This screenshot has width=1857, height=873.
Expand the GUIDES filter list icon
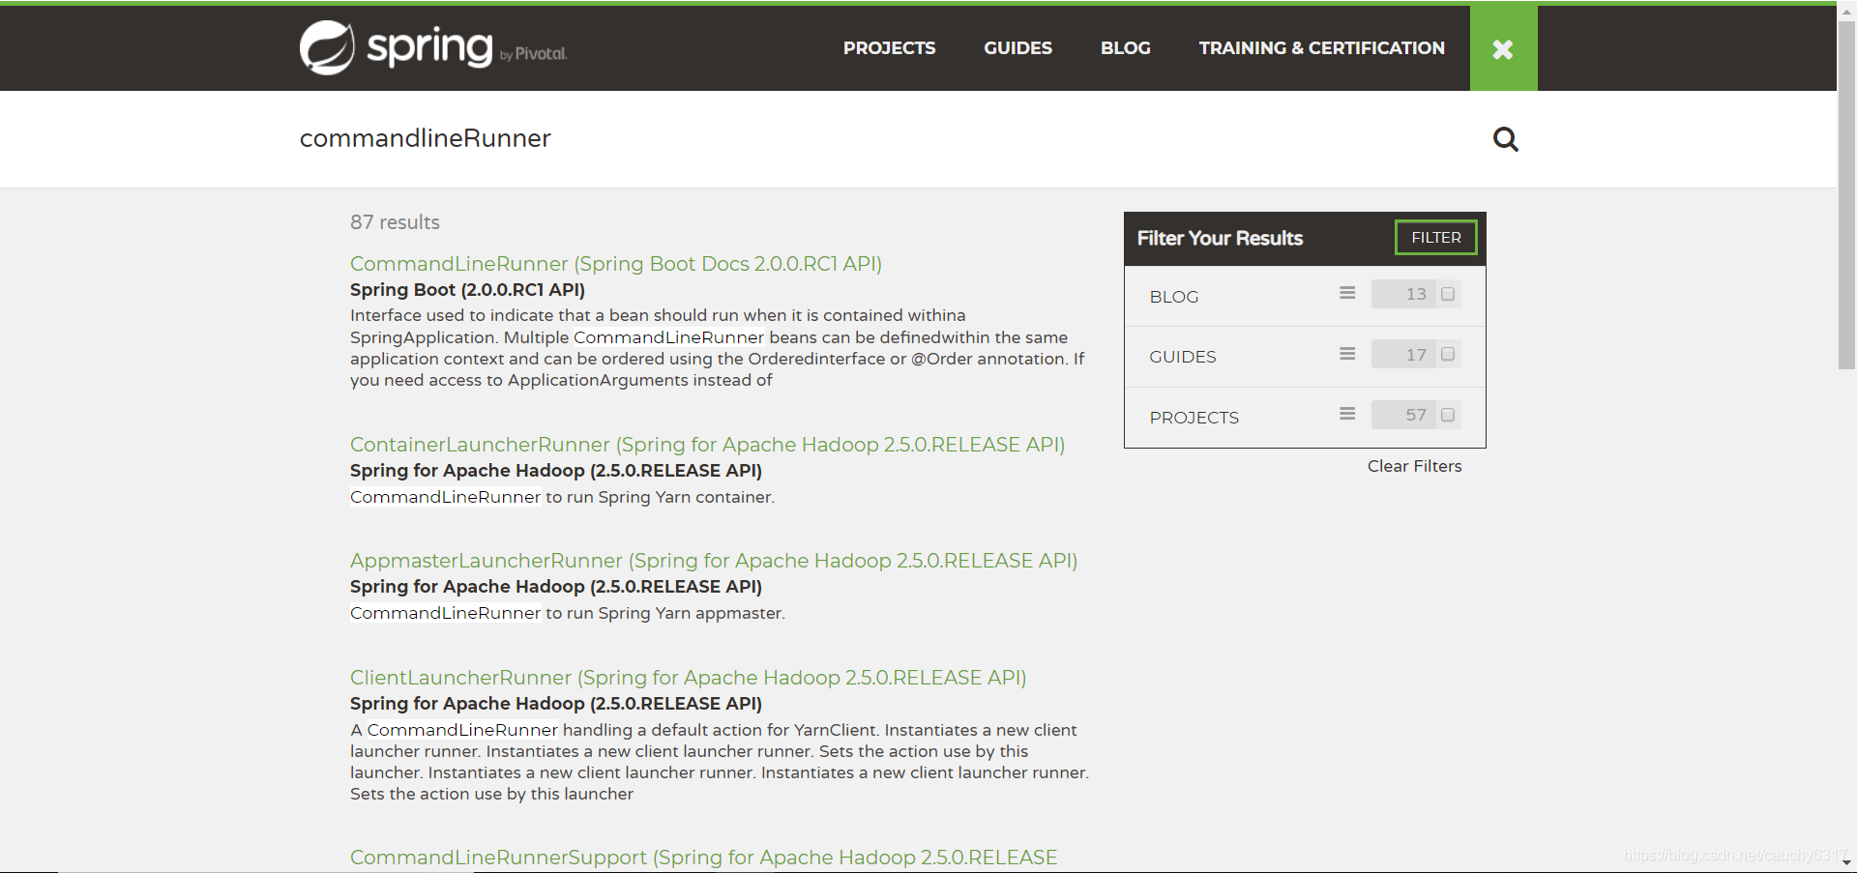[1347, 354]
